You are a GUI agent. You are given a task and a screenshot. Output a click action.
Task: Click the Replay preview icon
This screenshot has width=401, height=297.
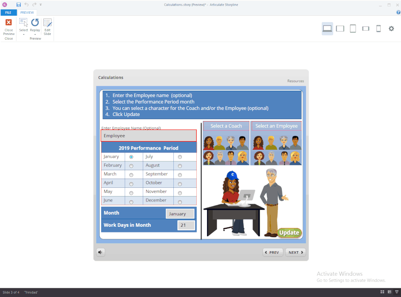35,22
